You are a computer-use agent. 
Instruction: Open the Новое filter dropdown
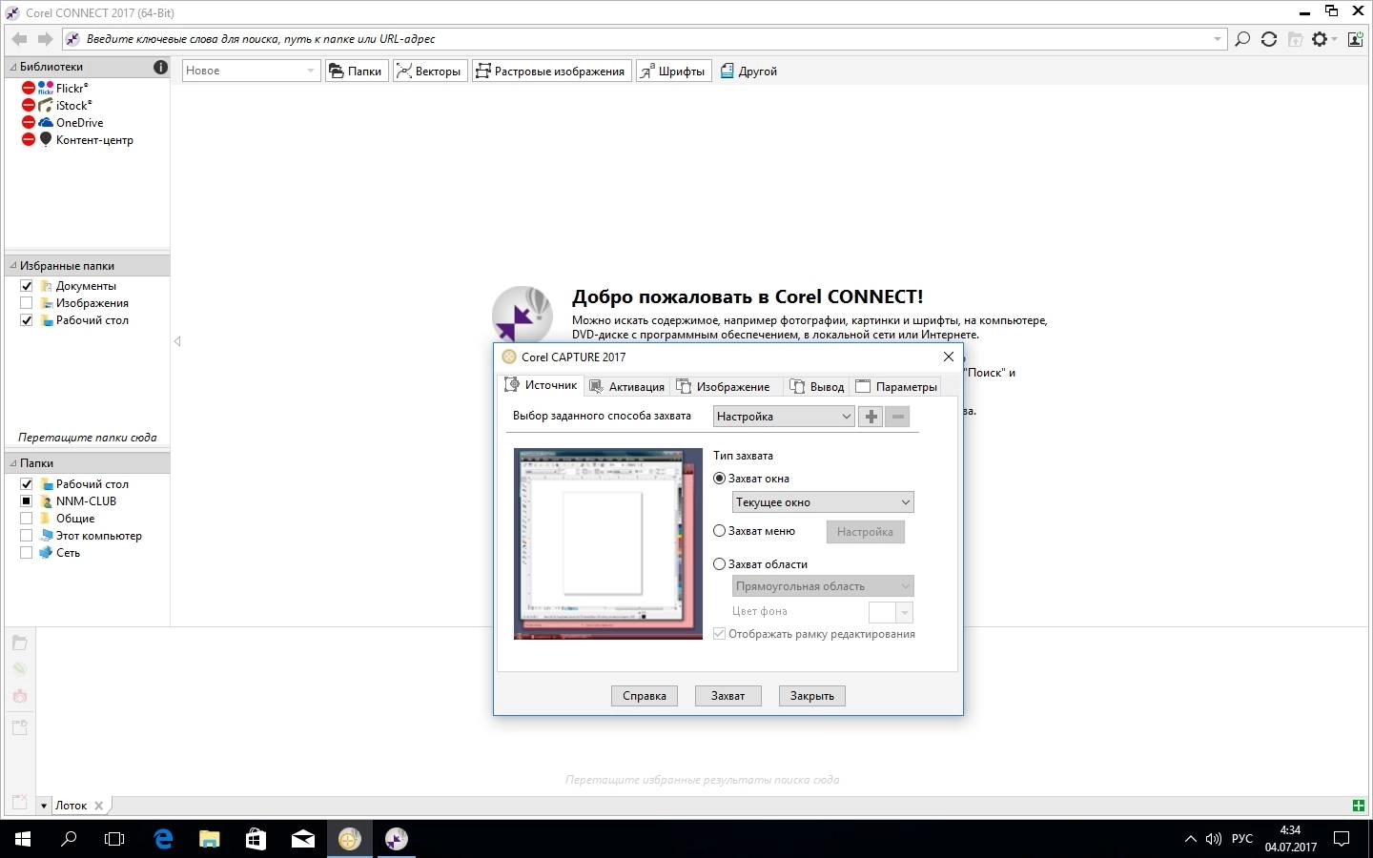pyautogui.click(x=251, y=71)
